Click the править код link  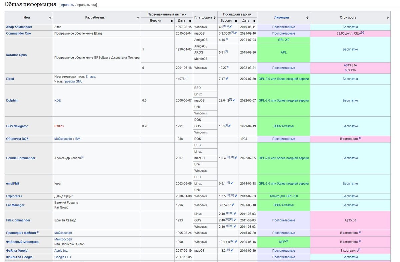(87, 5)
